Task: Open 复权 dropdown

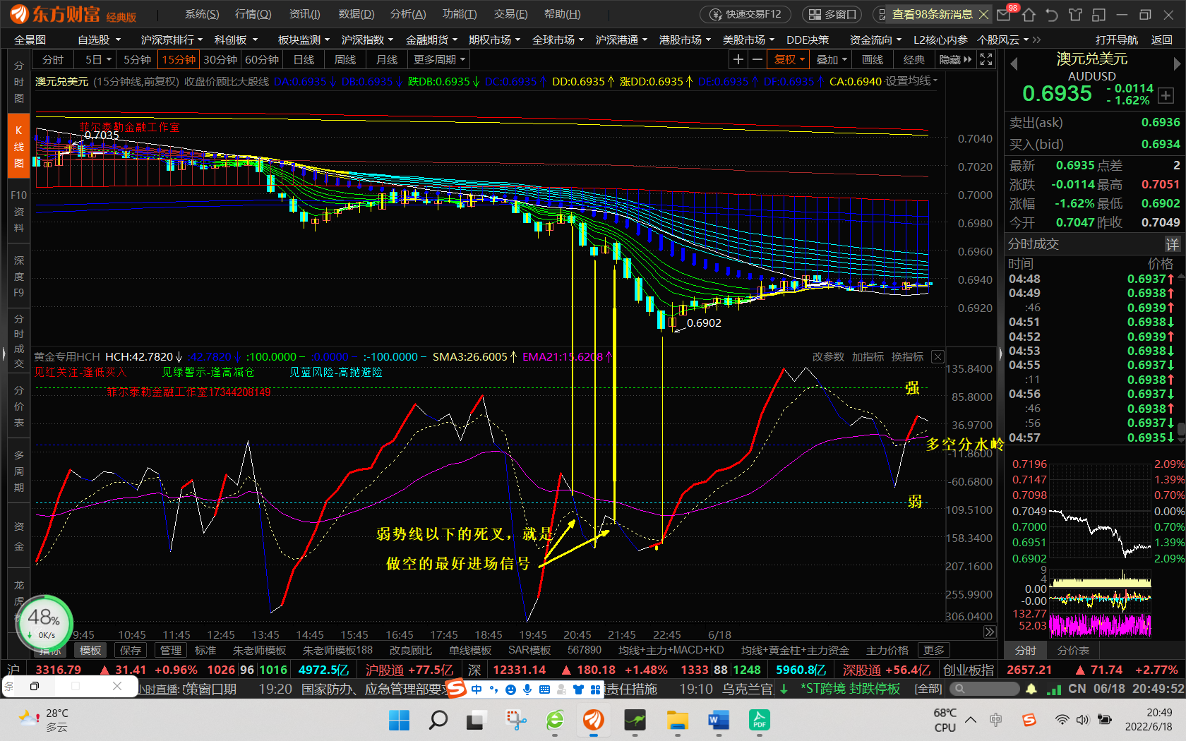Action: pyautogui.click(x=789, y=60)
